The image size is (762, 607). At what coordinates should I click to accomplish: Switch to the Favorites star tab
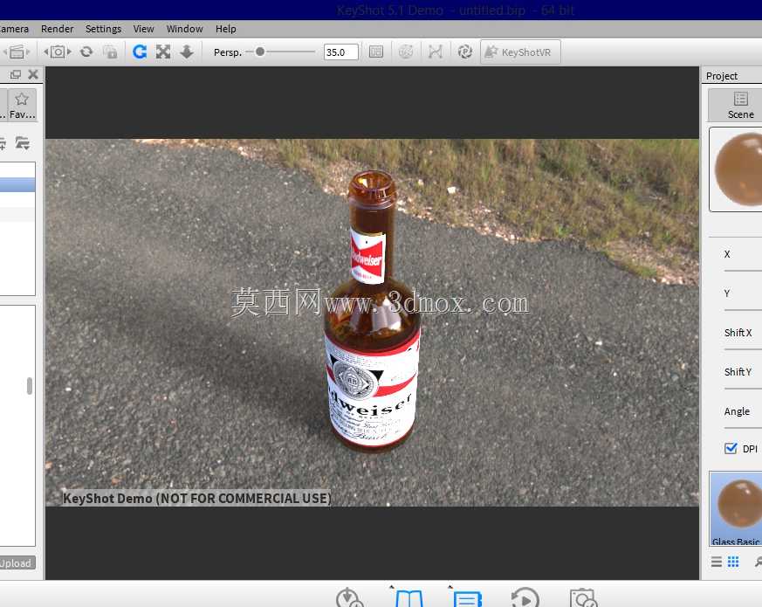pos(22,105)
